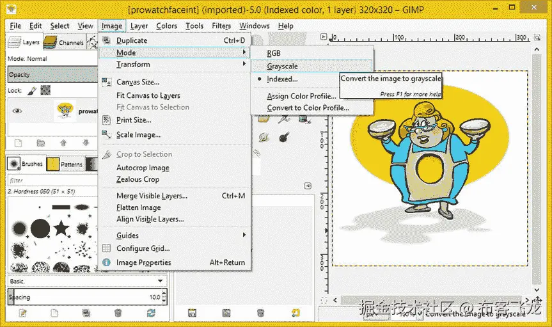Click the new brush page icon
Screen dimensions: 552x327
(x=54, y=313)
